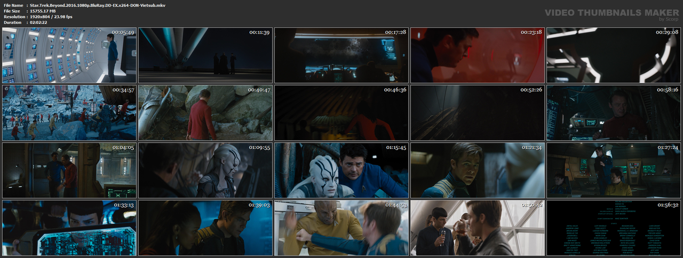The height and width of the screenshot is (258, 683).
Task: Pick the credits frame stamped 01:56:32
Action: point(614,228)
